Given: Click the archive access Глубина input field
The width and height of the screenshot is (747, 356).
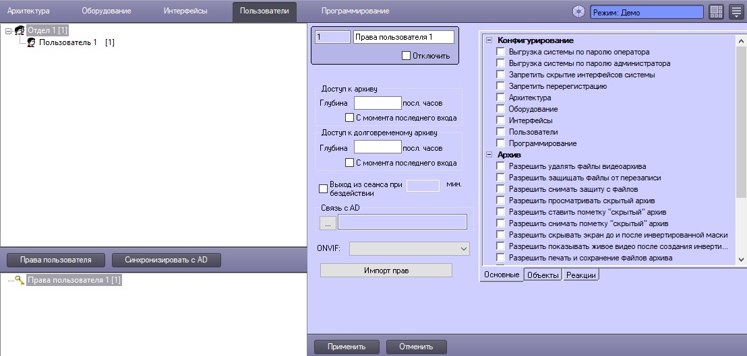Looking at the screenshot, I should [x=377, y=103].
